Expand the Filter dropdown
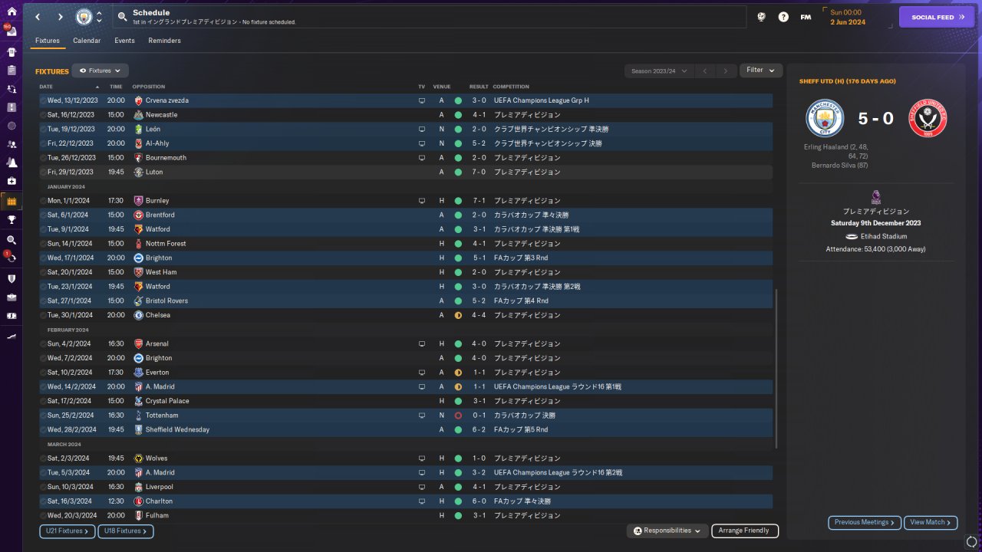This screenshot has height=552, width=982. 761,71
